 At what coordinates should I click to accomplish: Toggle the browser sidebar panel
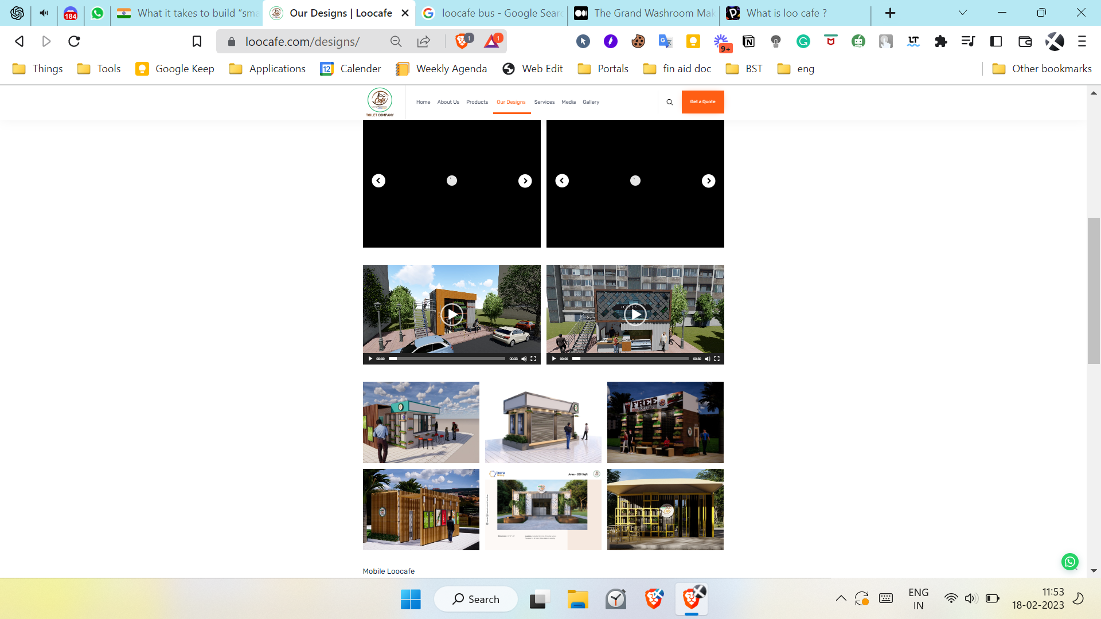996,41
